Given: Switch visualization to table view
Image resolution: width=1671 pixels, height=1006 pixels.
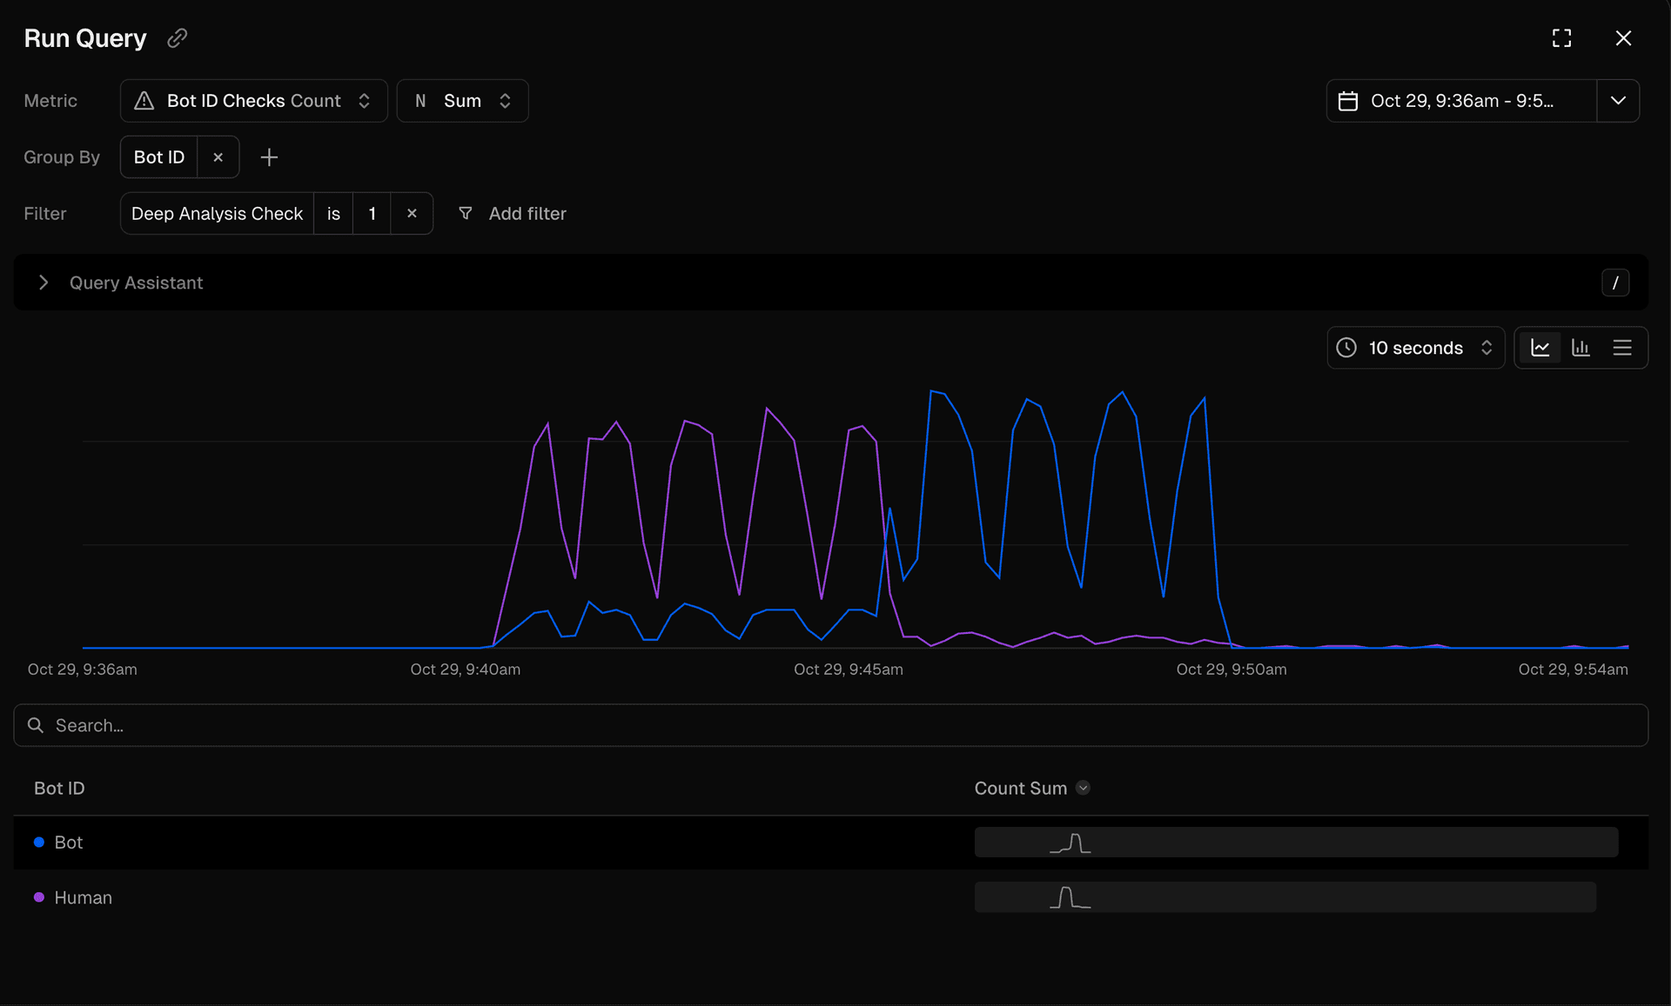Looking at the screenshot, I should click(x=1622, y=347).
